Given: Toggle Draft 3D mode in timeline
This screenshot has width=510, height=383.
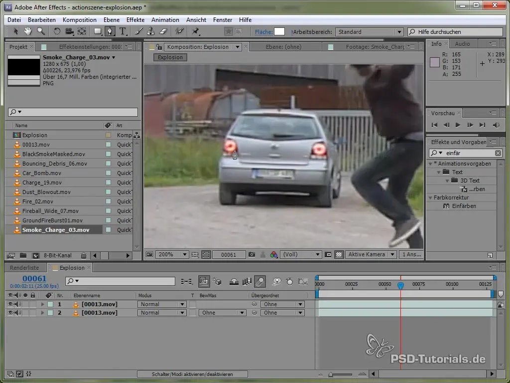Looking at the screenshot, I should pyautogui.click(x=217, y=282).
